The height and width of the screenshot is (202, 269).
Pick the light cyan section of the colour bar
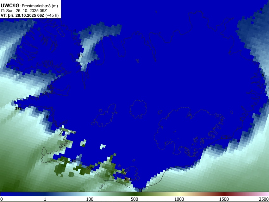pos(90,194)
